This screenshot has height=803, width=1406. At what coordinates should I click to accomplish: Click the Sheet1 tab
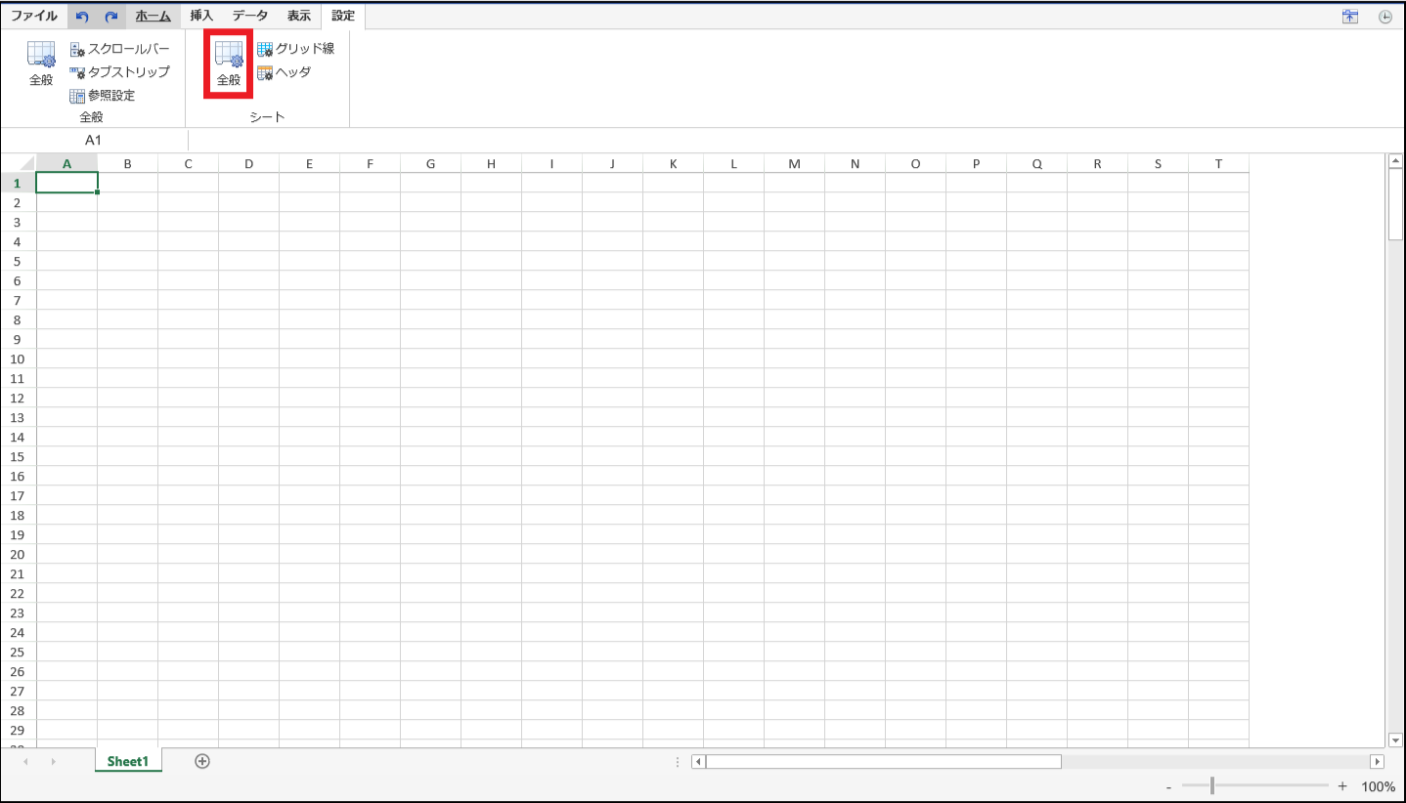(128, 761)
